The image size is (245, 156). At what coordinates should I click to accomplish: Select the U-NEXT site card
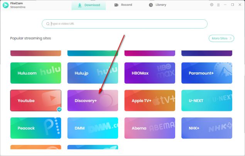pyautogui.click(x=207, y=101)
